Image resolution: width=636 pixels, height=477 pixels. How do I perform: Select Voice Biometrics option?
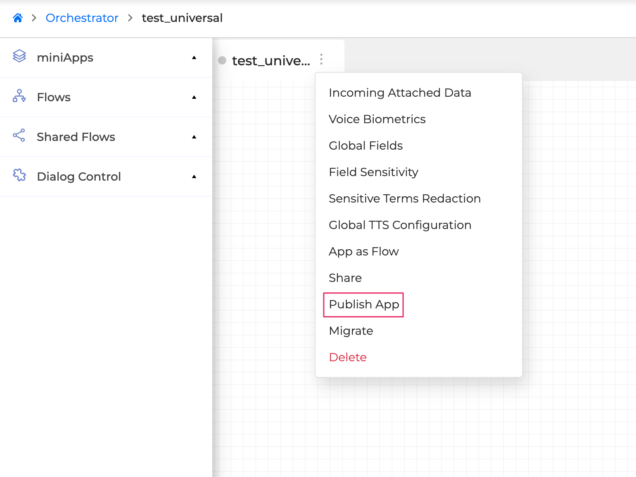pos(377,119)
